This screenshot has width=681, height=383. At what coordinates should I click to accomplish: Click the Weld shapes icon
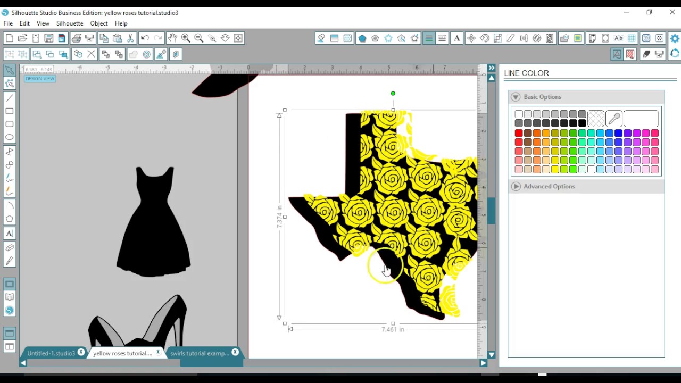pos(133,54)
